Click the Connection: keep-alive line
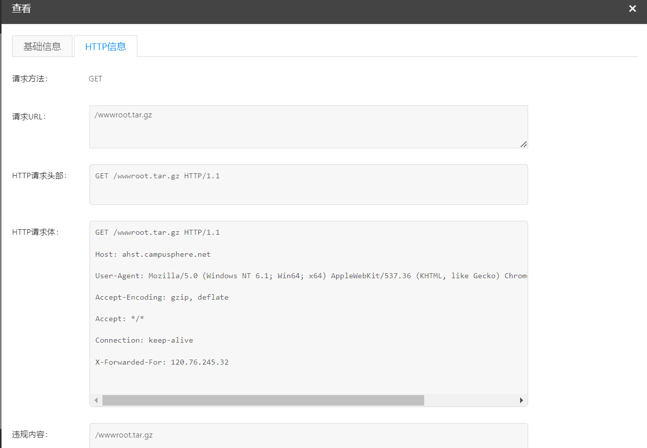The height and width of the screenshot is (448, 647). coord(144,340)
